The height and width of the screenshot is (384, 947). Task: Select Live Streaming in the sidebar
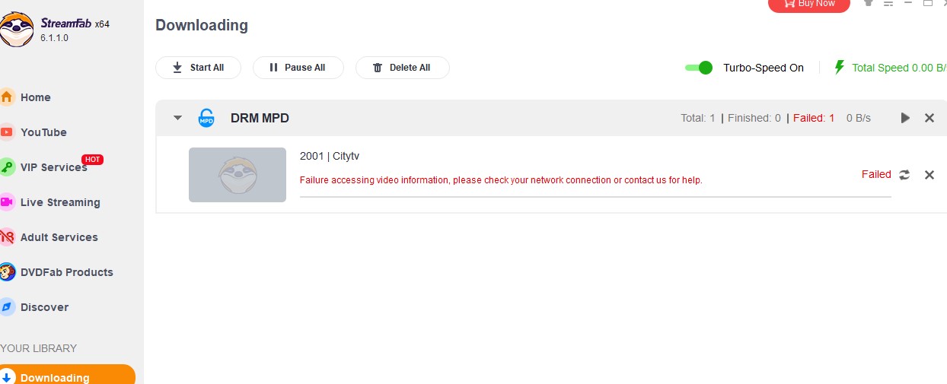[60, 202]
